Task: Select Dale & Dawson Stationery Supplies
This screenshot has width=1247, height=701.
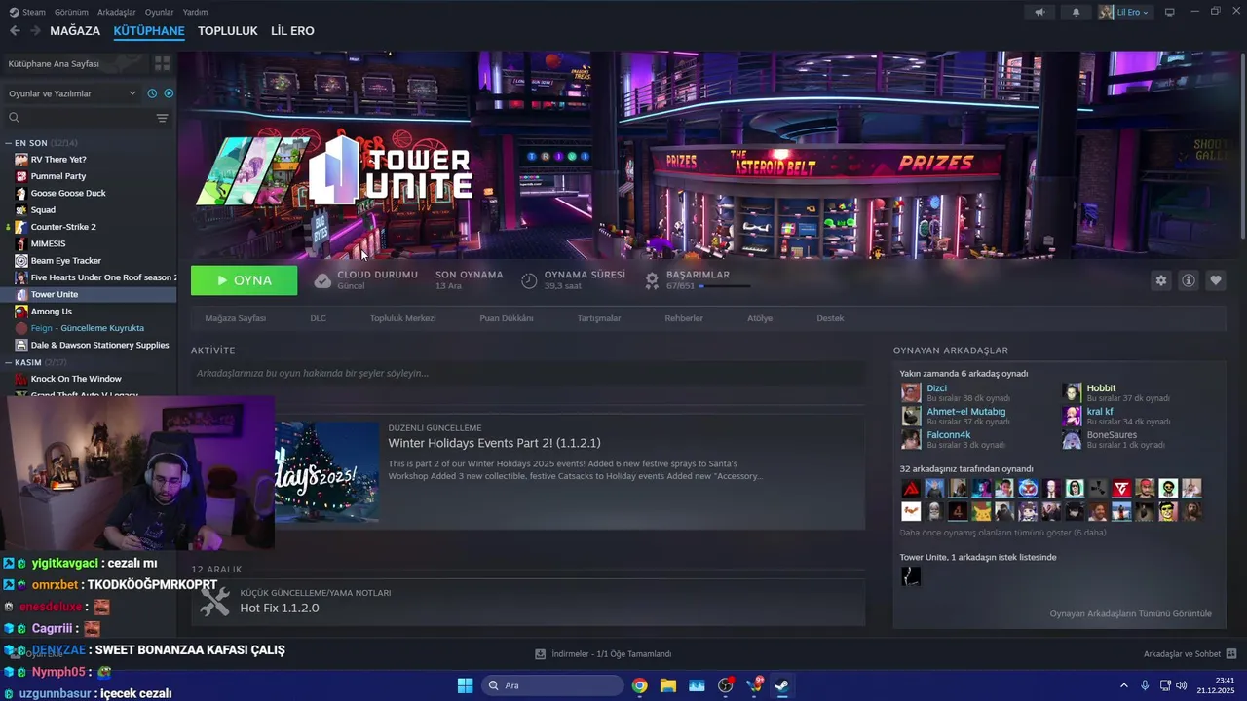Action: (x=99, y=345)
